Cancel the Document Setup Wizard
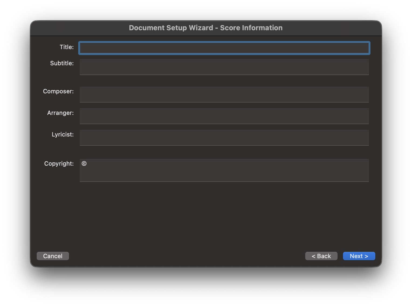 (53, 256)
